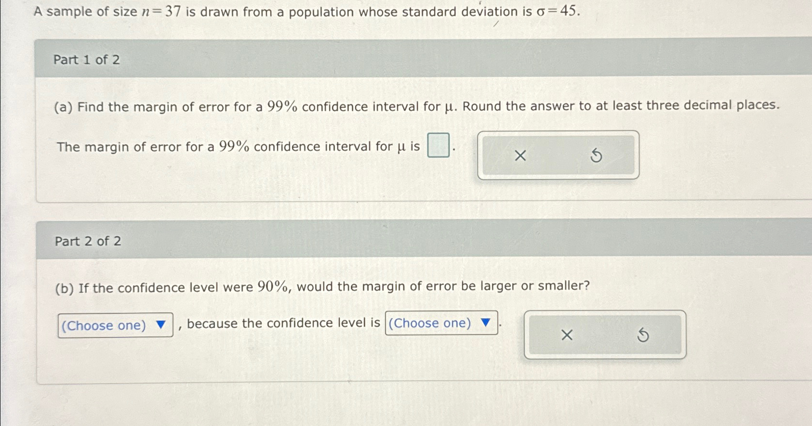812x426 pixels.
Task: Click inside the empty answer field for part (a)
Action: point(438,145)
